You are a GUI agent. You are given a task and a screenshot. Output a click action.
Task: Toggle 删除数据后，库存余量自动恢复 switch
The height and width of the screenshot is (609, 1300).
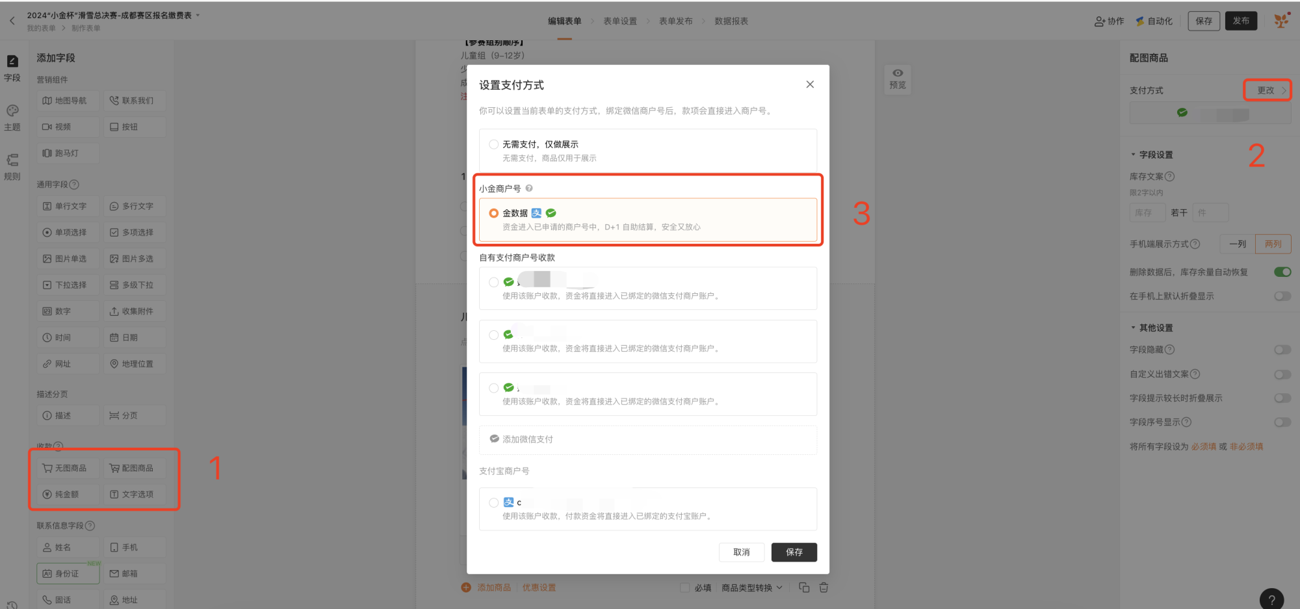tap(1282, 272)
